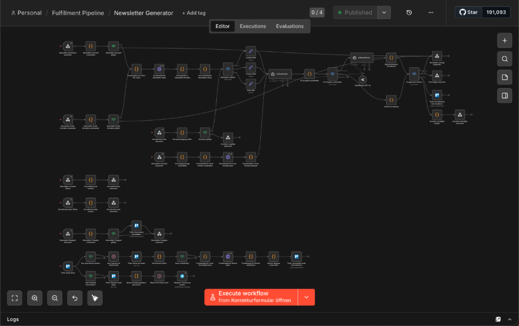Select the KI-Ausgabe weiterleiten switch node
519x326 pixels.
pyautogui.click(x=332, y=74)
